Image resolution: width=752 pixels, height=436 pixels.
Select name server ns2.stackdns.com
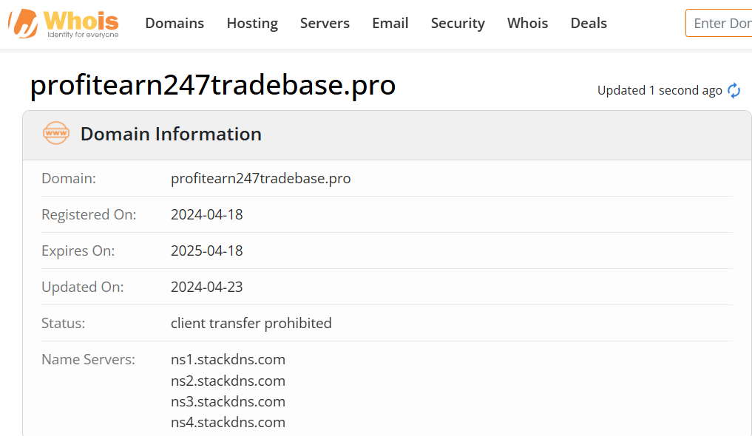tap(228, 381)
